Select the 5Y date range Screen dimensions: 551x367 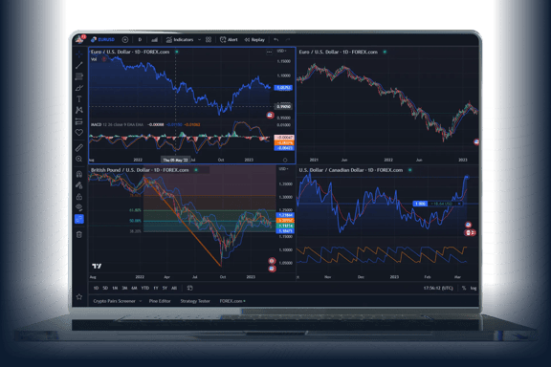[x=165, y=288]
